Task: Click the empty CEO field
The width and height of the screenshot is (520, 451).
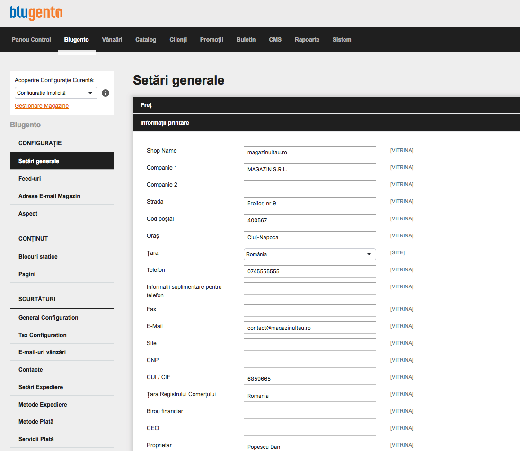Action: coord(309,429)
